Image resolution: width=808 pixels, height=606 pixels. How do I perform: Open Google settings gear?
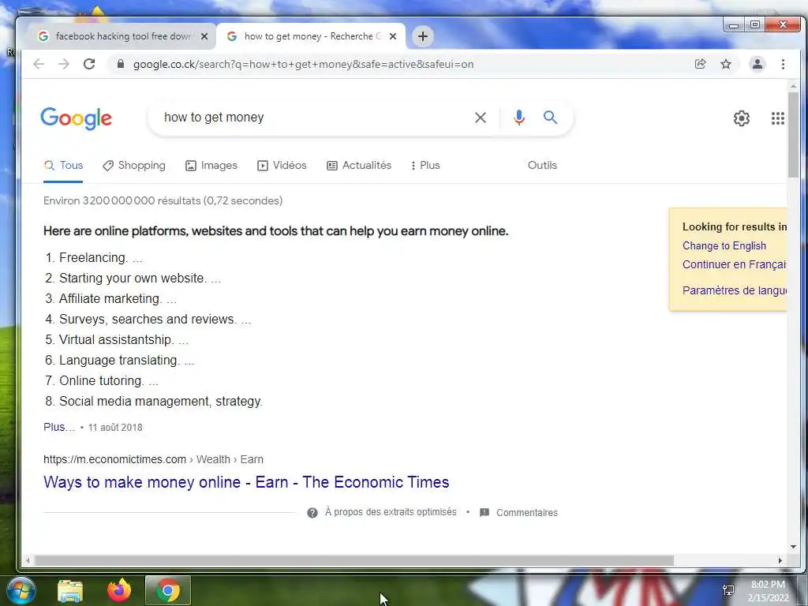pyautogui.click(x=742, y=118)
